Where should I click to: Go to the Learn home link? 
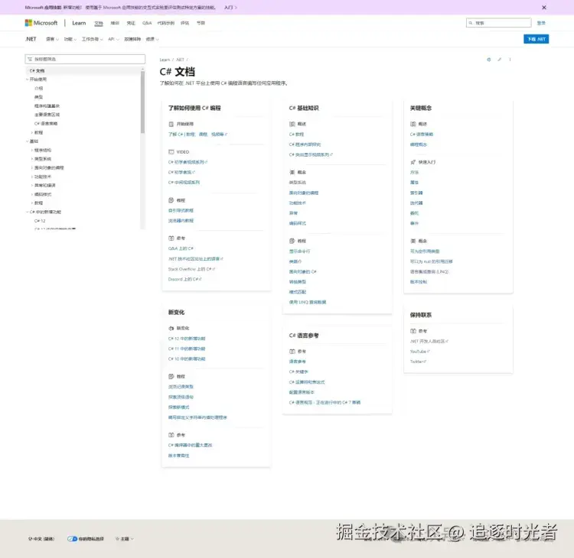pyautogui.click(x=79, y=23)
